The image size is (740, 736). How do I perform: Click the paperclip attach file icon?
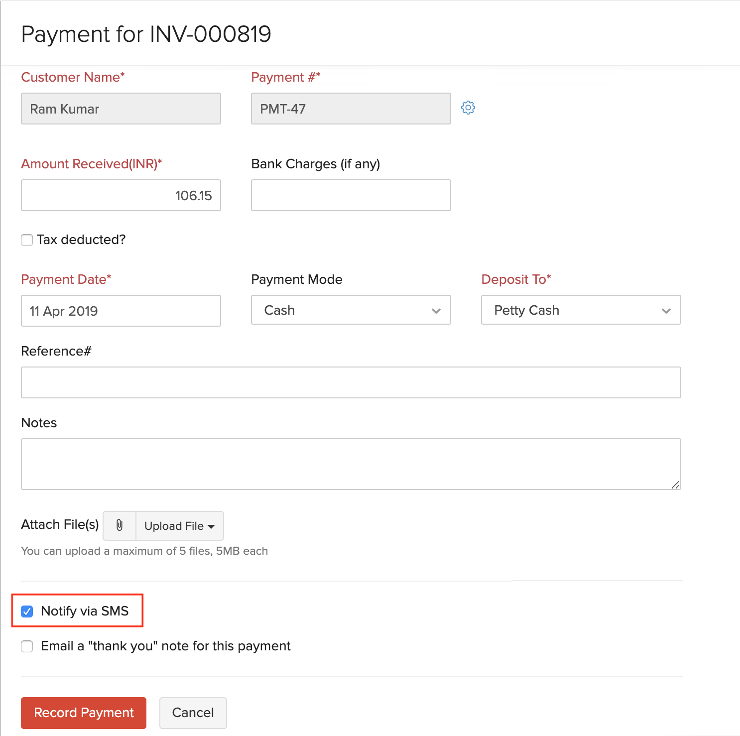120,525
